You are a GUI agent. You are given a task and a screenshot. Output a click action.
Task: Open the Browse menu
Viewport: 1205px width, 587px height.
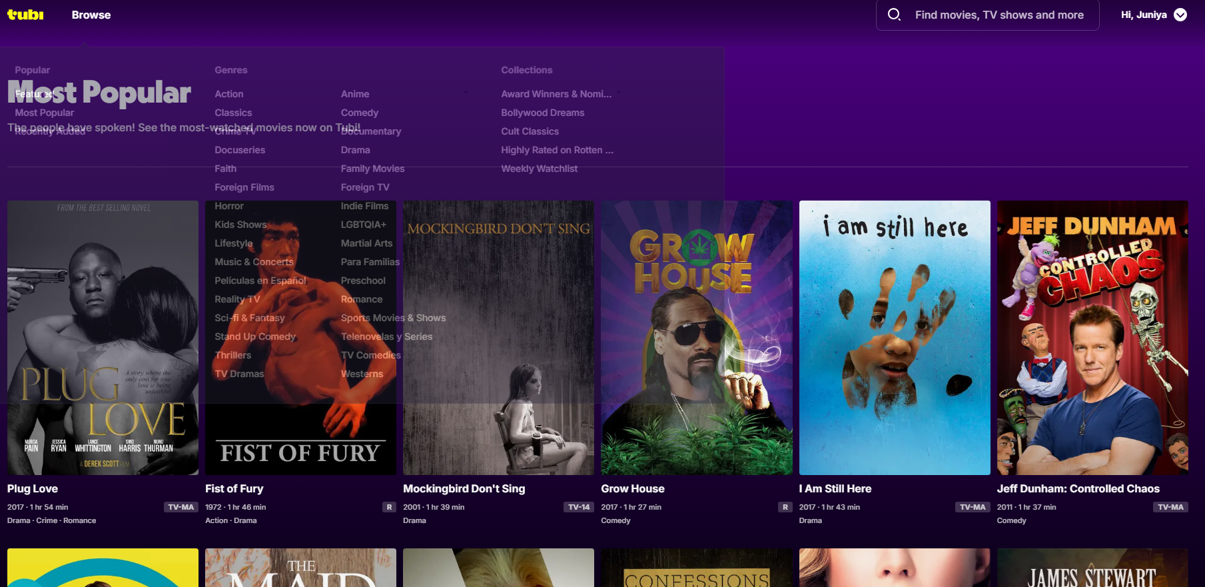pyautogui.click(x=91, y=15)
